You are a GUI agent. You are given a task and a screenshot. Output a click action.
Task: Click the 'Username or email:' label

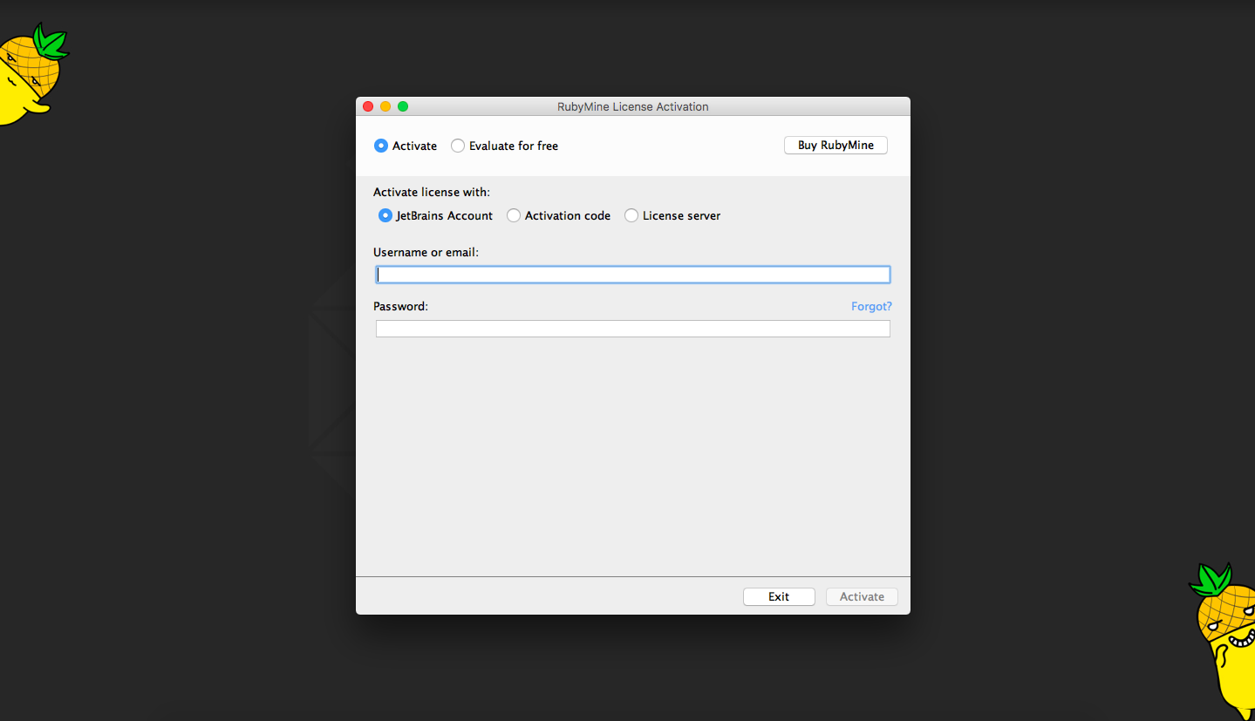(426, 252)
